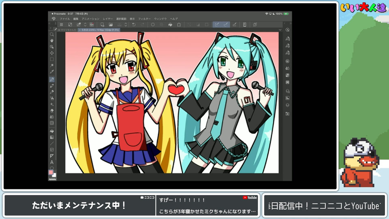The width and height of the screenshot is (389, 219).
Task: Select the Blend tool
Action: 51,117
